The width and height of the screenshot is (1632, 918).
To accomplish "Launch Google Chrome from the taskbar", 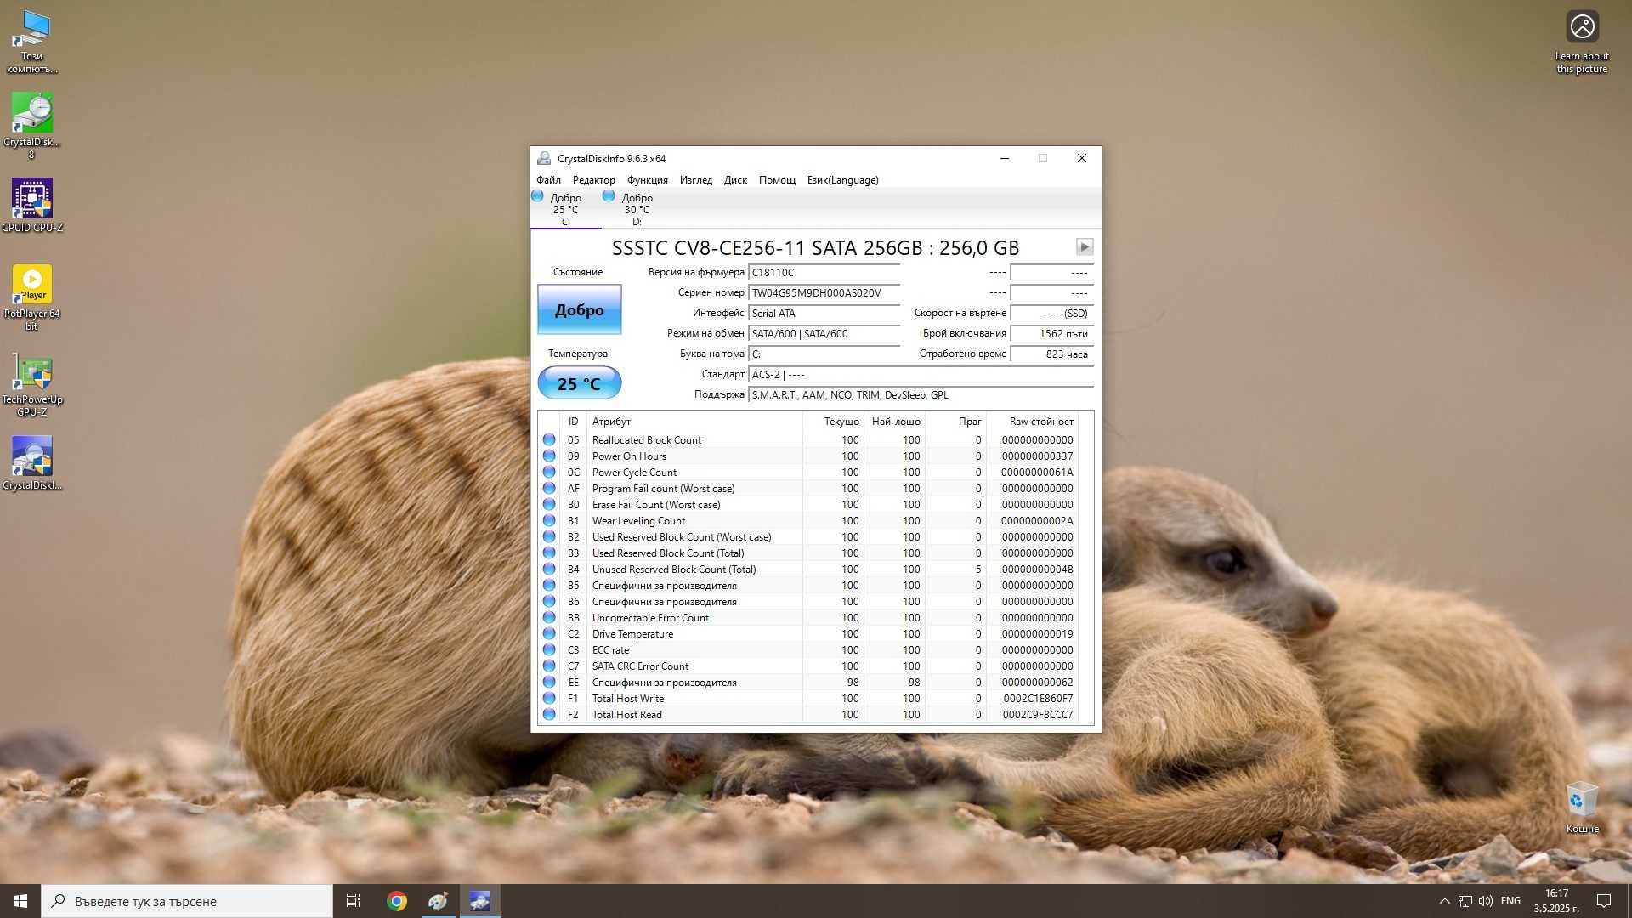I will (x=396, y=901).
